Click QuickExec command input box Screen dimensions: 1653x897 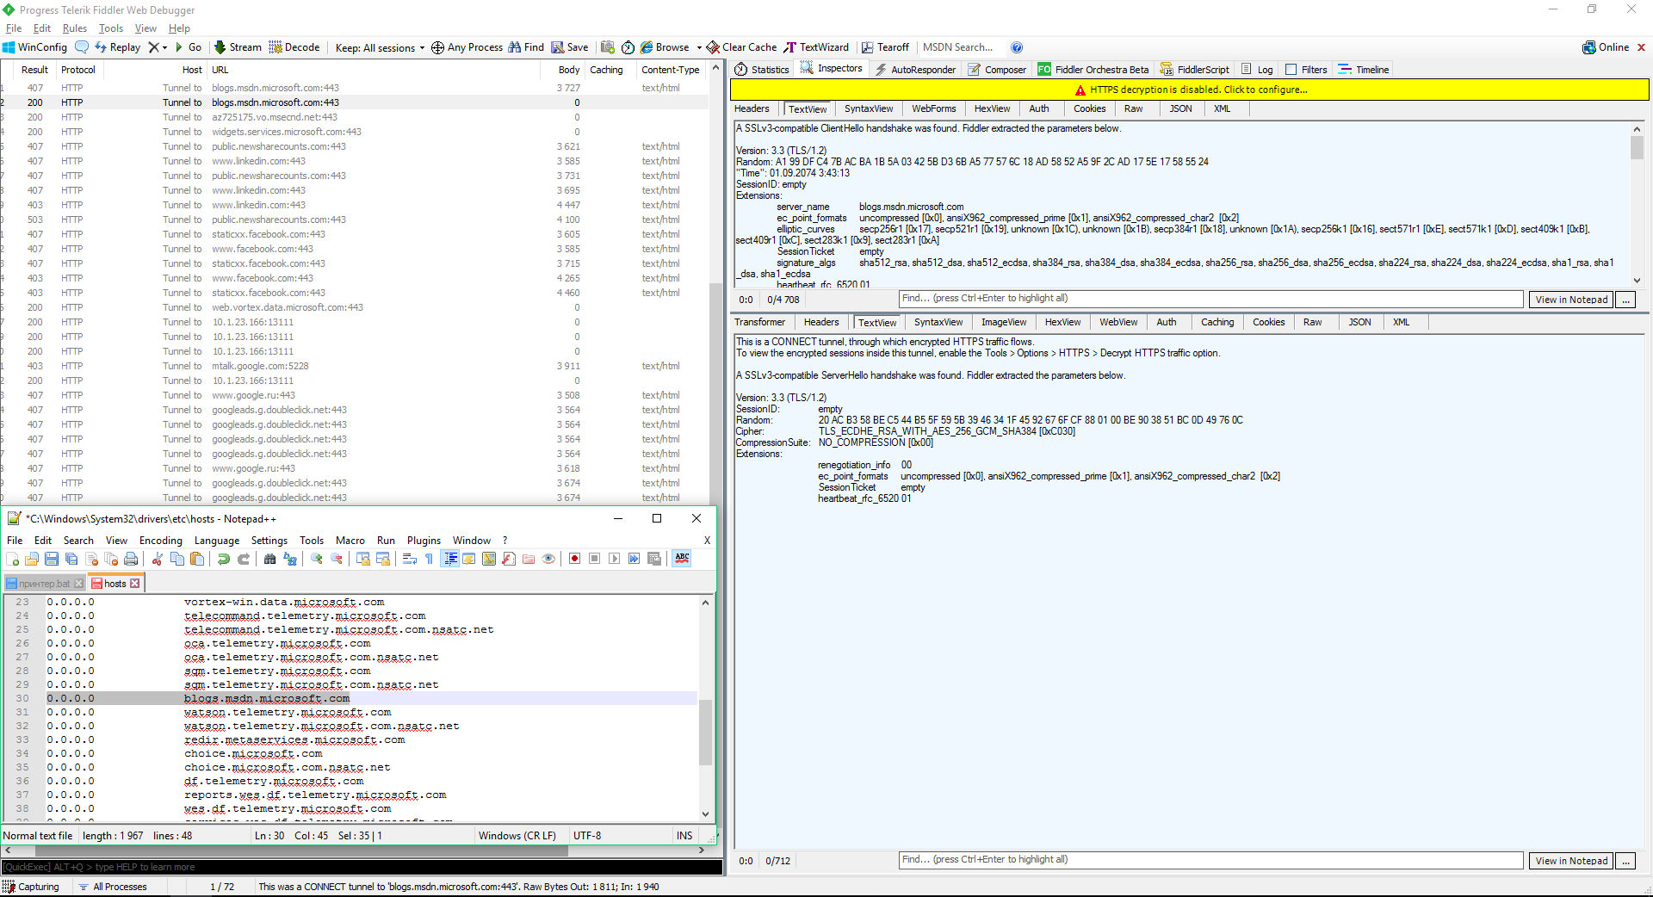362,867
